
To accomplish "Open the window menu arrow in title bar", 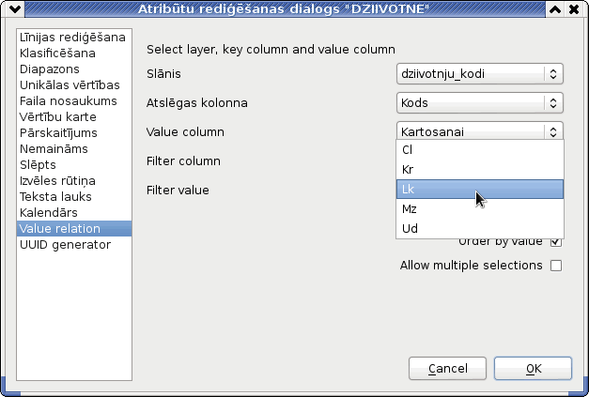I will [x=15, y=9].
